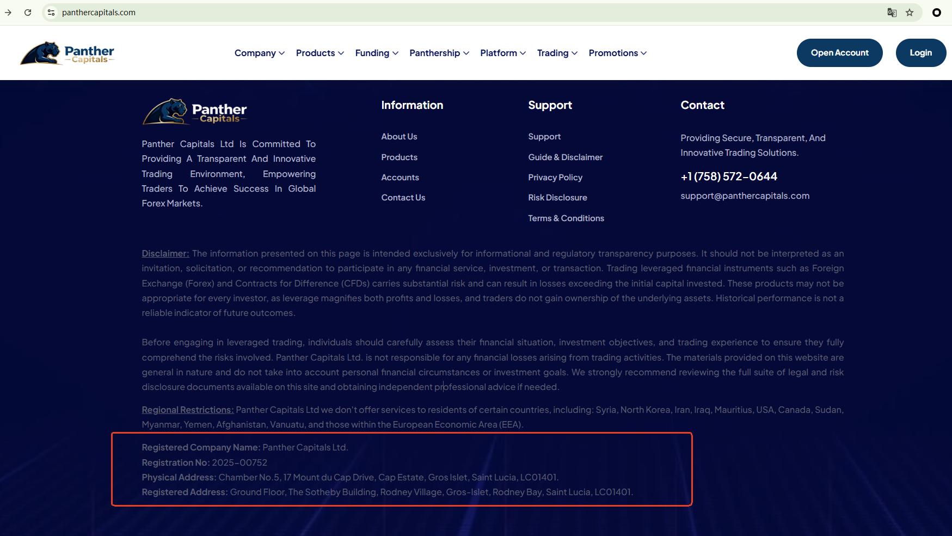The image size is (952, 536).
Task: Open the Terms & Conditions link
Action: click(x=566, y=218)
